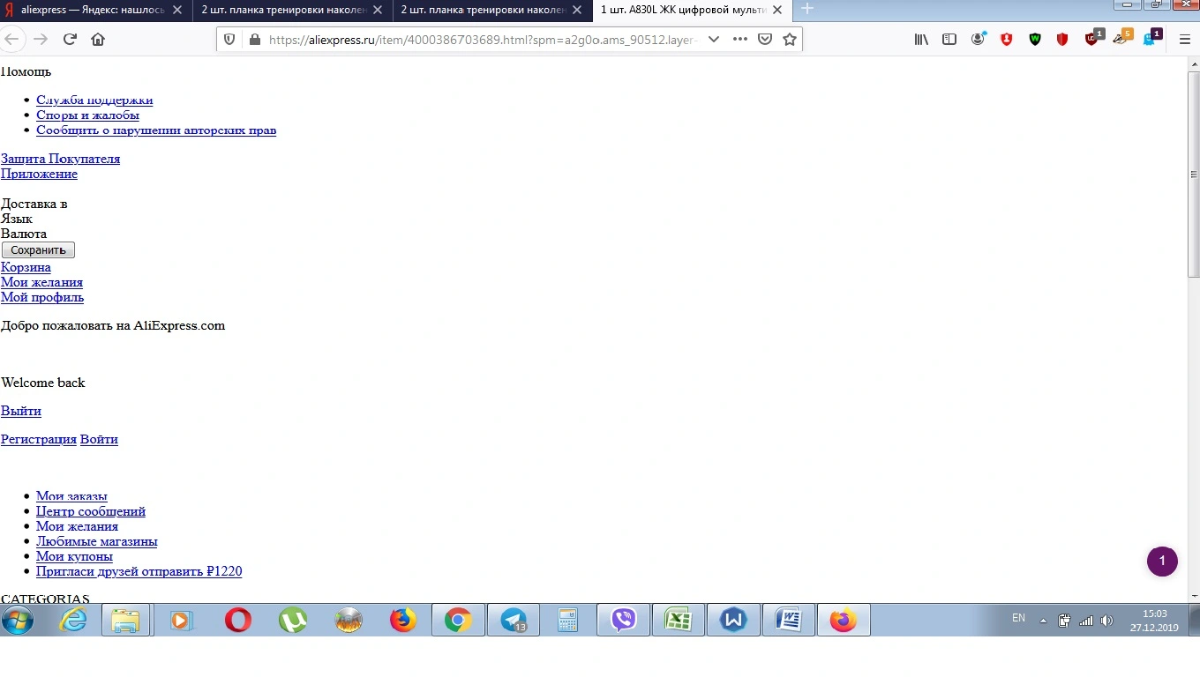
Task: Select the A830L ЖК цифровой мультиметр tab
Action: 693,10
